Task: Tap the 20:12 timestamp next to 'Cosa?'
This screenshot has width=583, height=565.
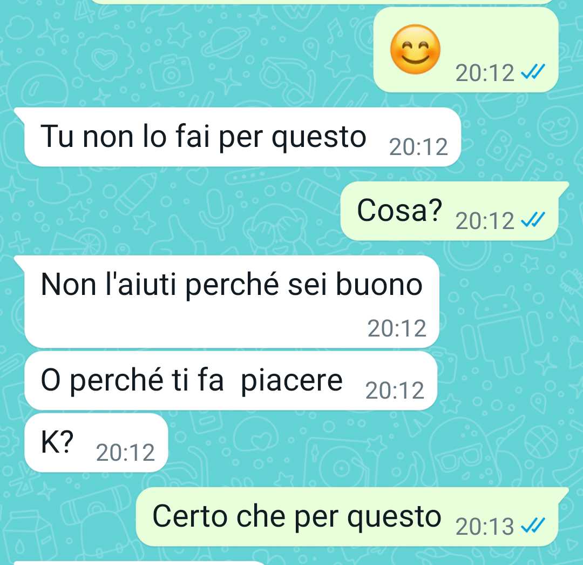Action: (485, 221)
